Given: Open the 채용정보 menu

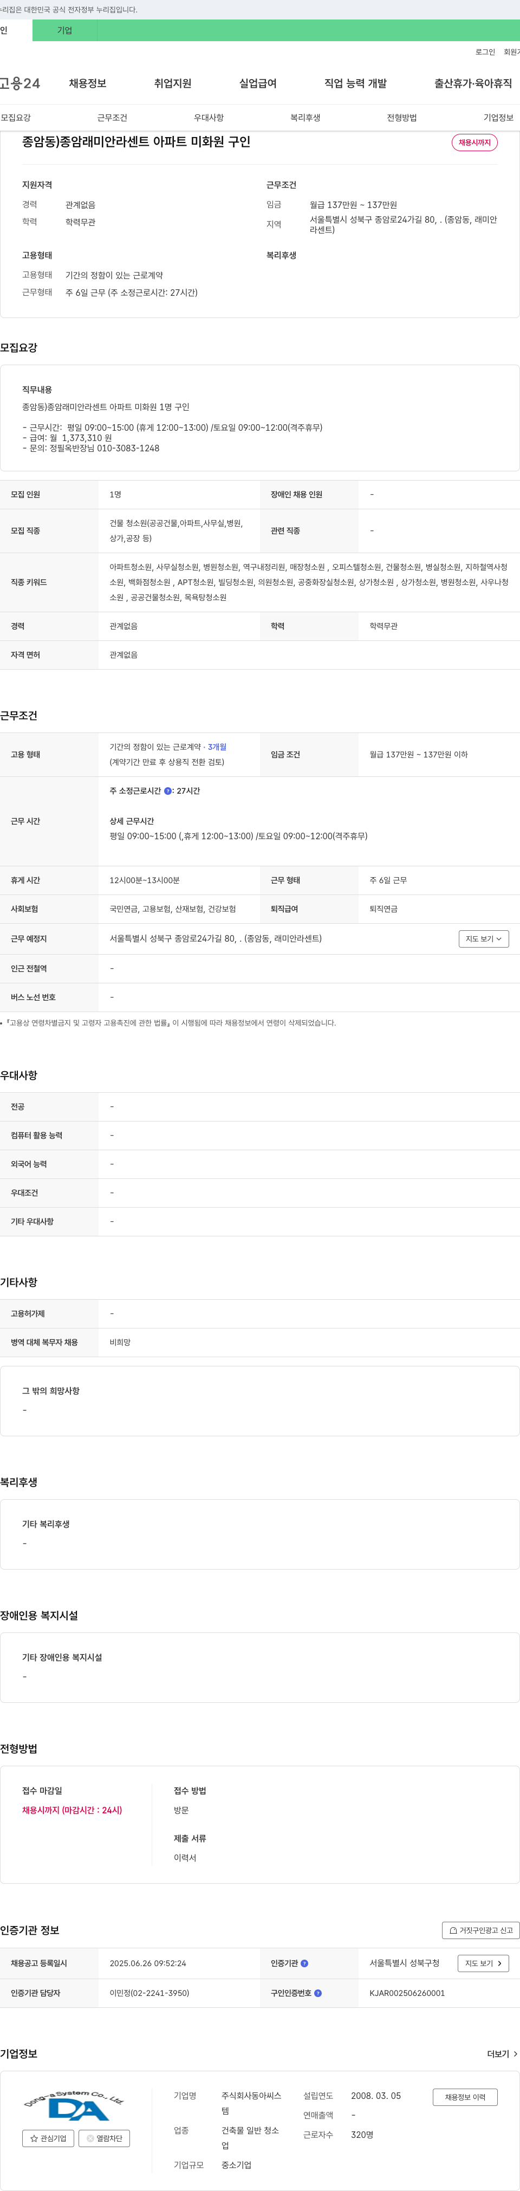Looking at the screenshot, I should point(88,83).
